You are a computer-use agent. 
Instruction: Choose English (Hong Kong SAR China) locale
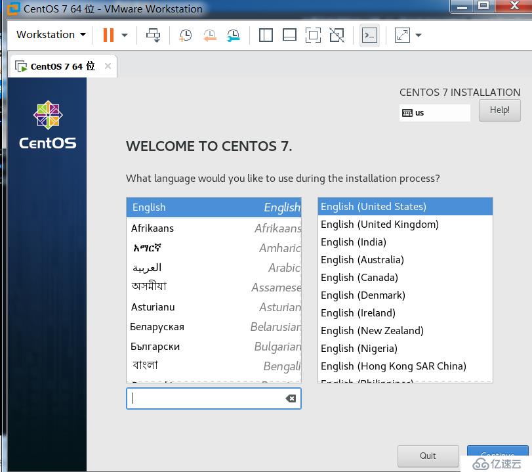click(x=405, y=366)
